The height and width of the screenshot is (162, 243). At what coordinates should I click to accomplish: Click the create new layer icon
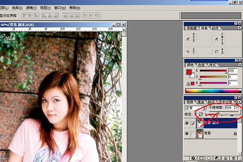(225, 158)
